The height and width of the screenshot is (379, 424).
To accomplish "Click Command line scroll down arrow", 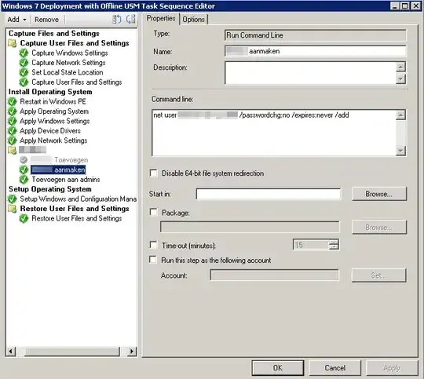I will pyautogui.click(x=400, y=151).
